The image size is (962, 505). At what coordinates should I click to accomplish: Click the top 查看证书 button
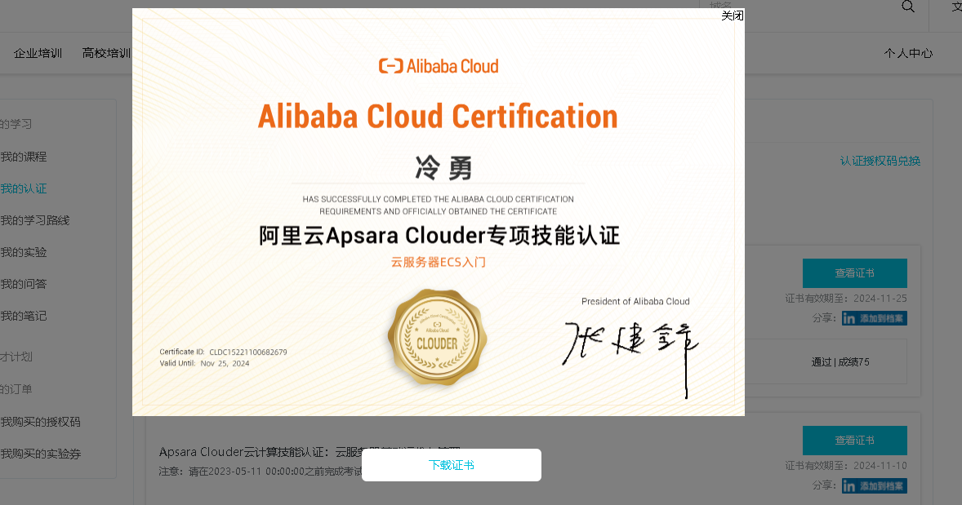854,272
